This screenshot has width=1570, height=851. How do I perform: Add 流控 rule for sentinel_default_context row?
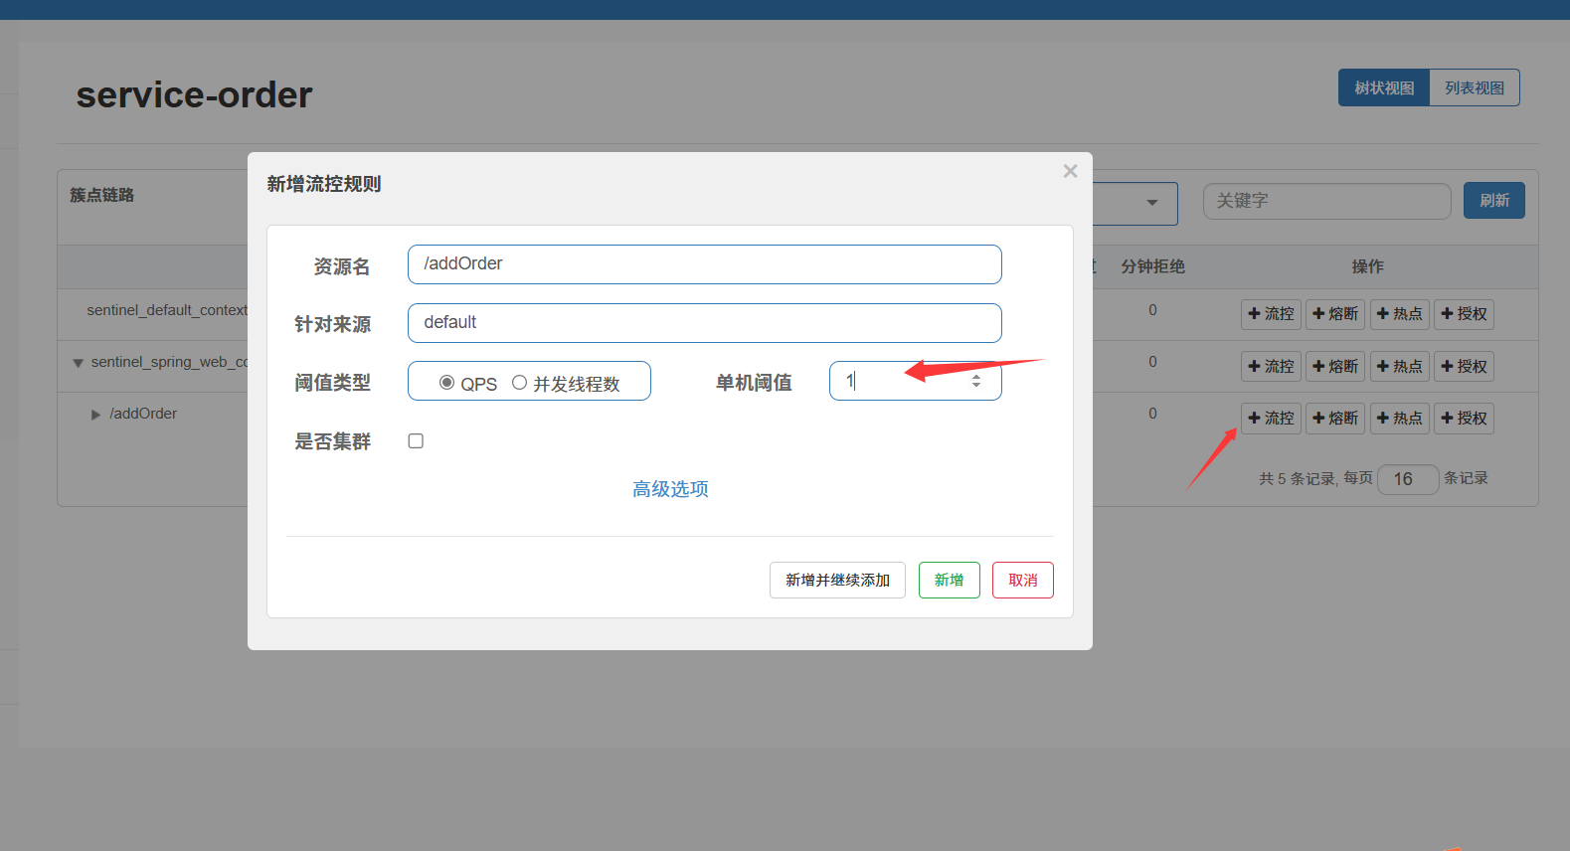click(1271, 314)
